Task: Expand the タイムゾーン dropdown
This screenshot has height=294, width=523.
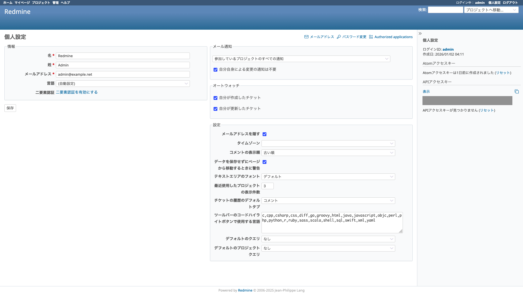Action: point(328,143)
